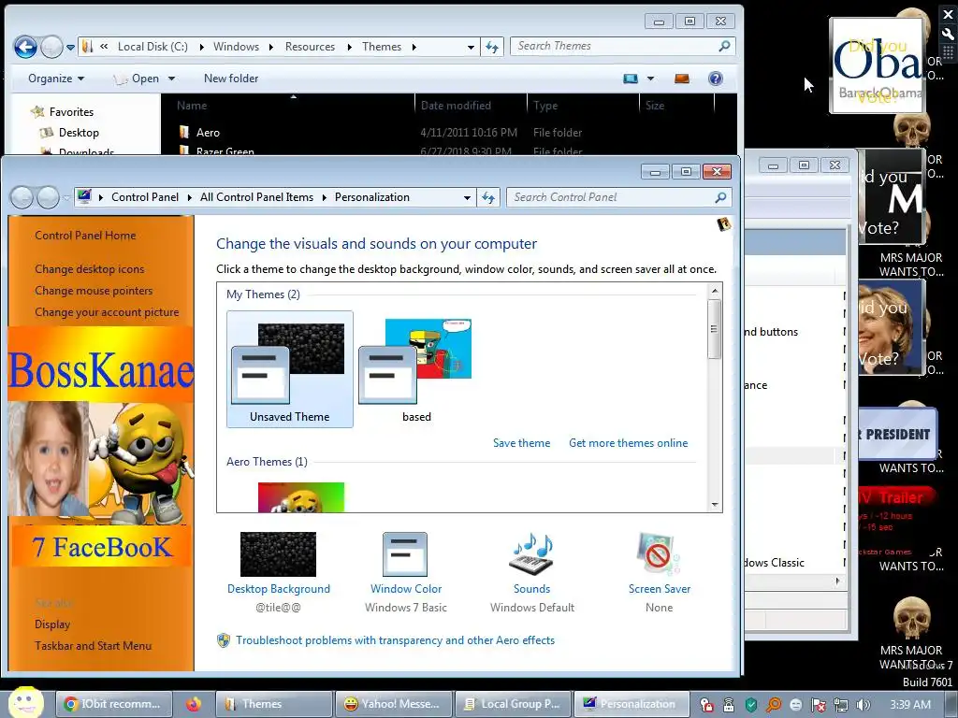Screen dimensions: 958x718
Task: Open the Themes explorer address bar history dropdown
Action: click(471, 47)
